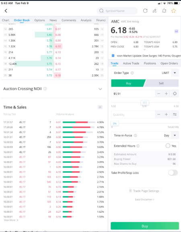Image resolution: width=181 pixels, height=232 pixels.
Task: Select the Sell side toggle
Action: pos(161,83)
